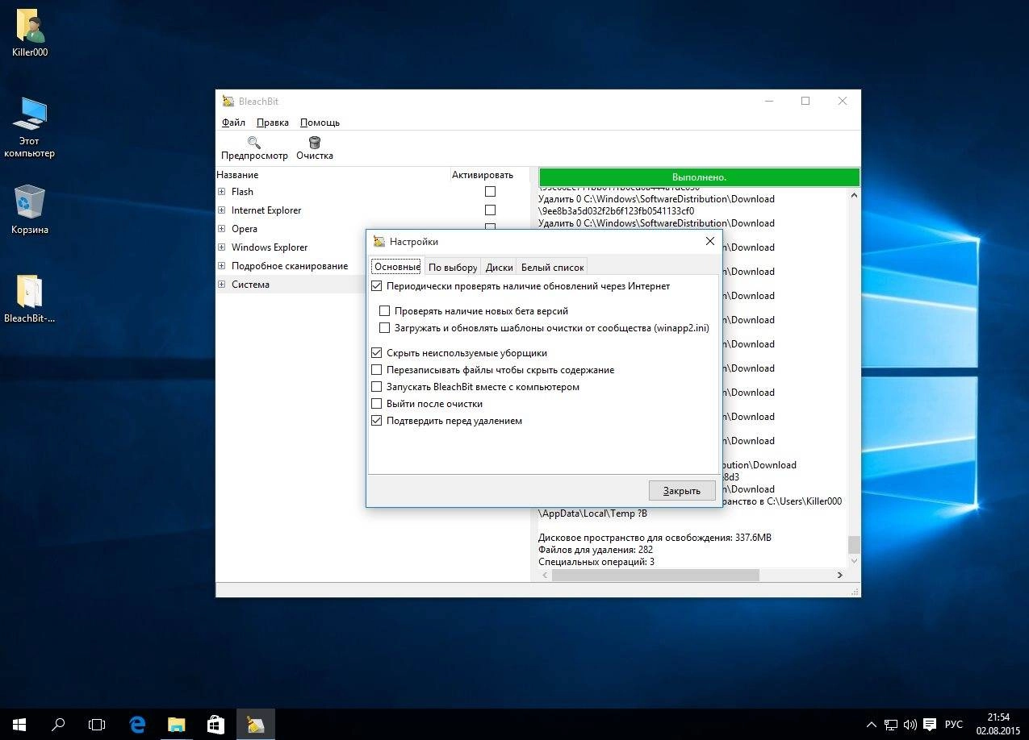The height and width of the screenshot is (740, 1029).
Task: Click the 'Дисковое пространство для освобождения: 337.6MB' line
Action: (655, 538)
